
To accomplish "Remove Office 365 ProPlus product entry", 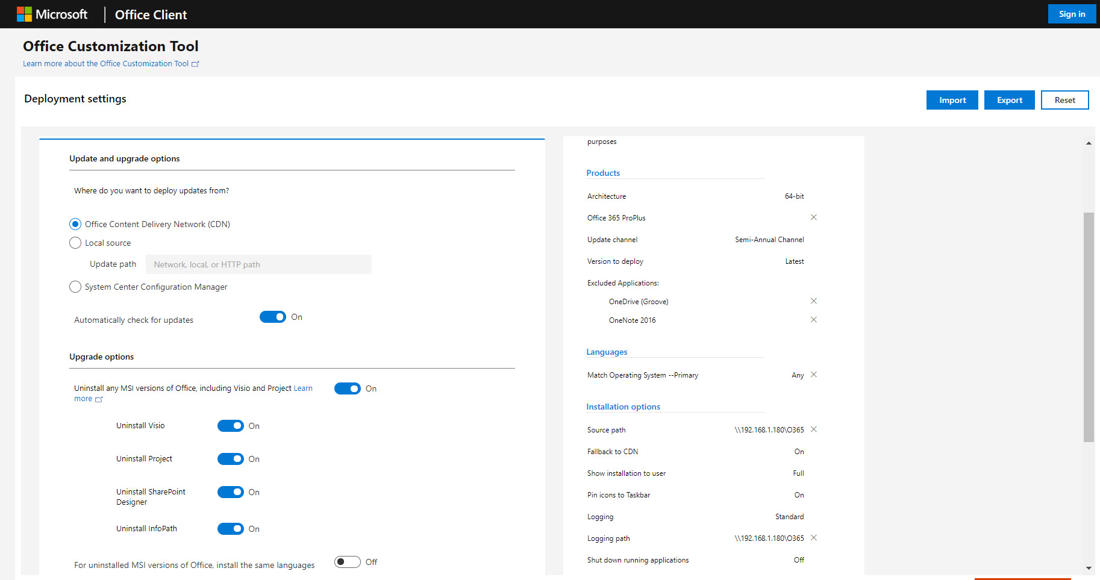I will (x=813, y=217).
